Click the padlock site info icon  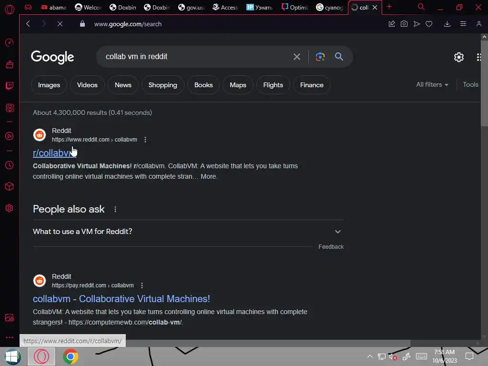pyautogui.click(x=82, y=24)
